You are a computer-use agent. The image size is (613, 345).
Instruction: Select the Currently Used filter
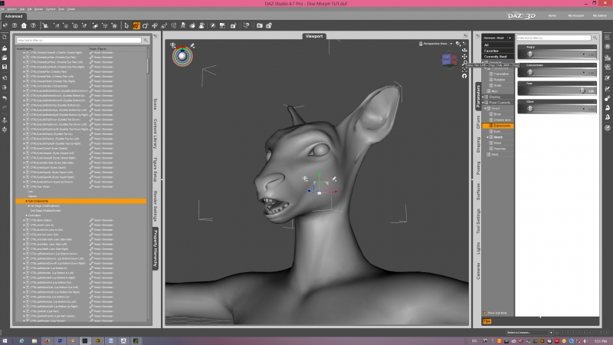point(496,56)
